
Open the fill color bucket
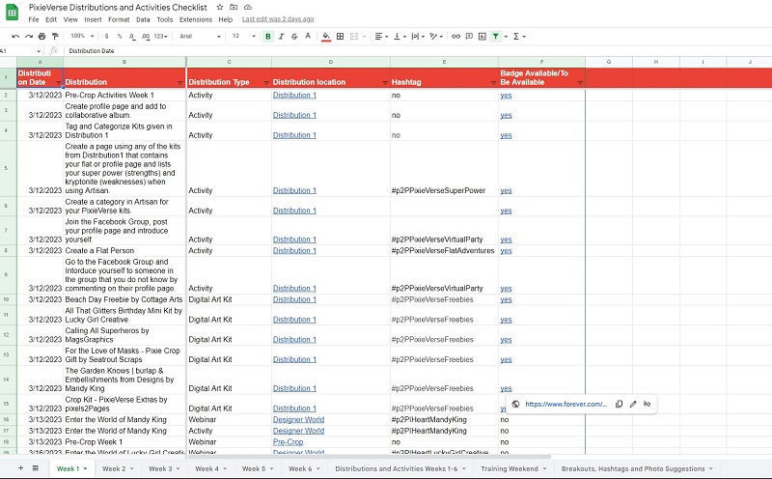pyautogui.click(x=326, y=37)
